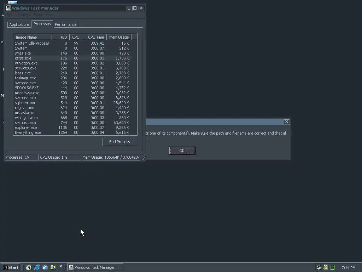This screenshot has width=362, height=272.
Task: Select the mstask.exe process
Action: [72, 113]
